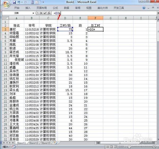Image resolution: width=159 pixels, height=149 pixels.
Task: Click the sort icon in quick access toolbar
Action: pos(37,2)
